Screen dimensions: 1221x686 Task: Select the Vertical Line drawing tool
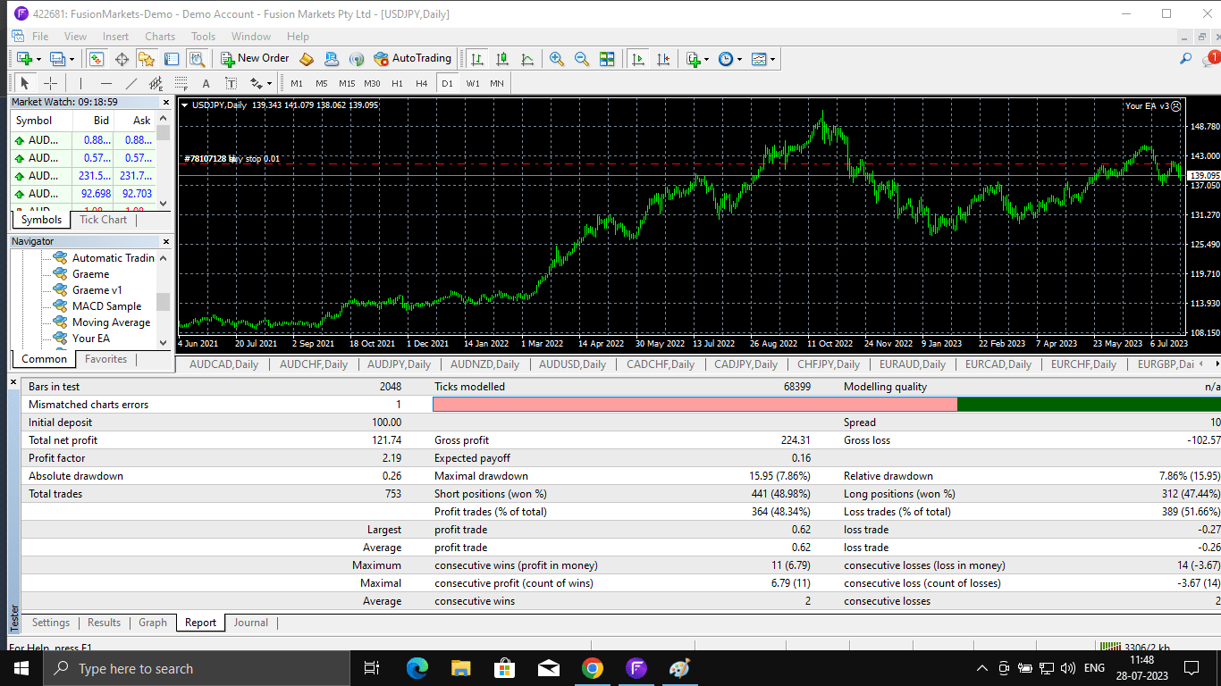coord(80,83)
